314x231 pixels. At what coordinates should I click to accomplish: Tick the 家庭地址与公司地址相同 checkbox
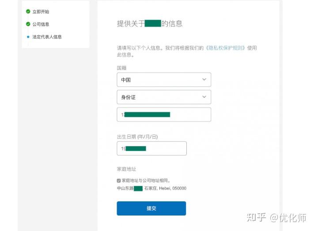point(119,181)
